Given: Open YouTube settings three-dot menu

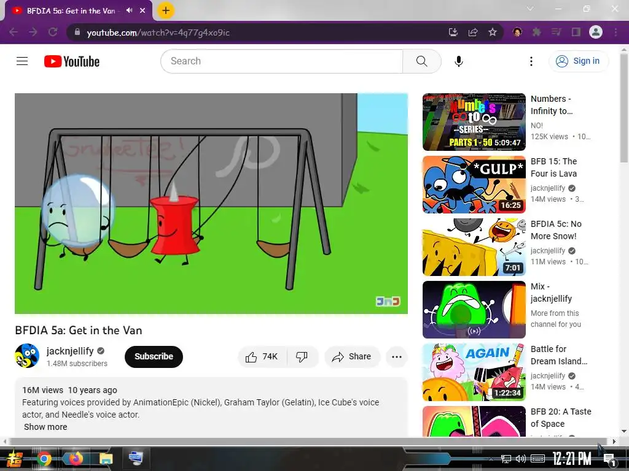Looking at the screenshot, I should click(x=531, y=61).
